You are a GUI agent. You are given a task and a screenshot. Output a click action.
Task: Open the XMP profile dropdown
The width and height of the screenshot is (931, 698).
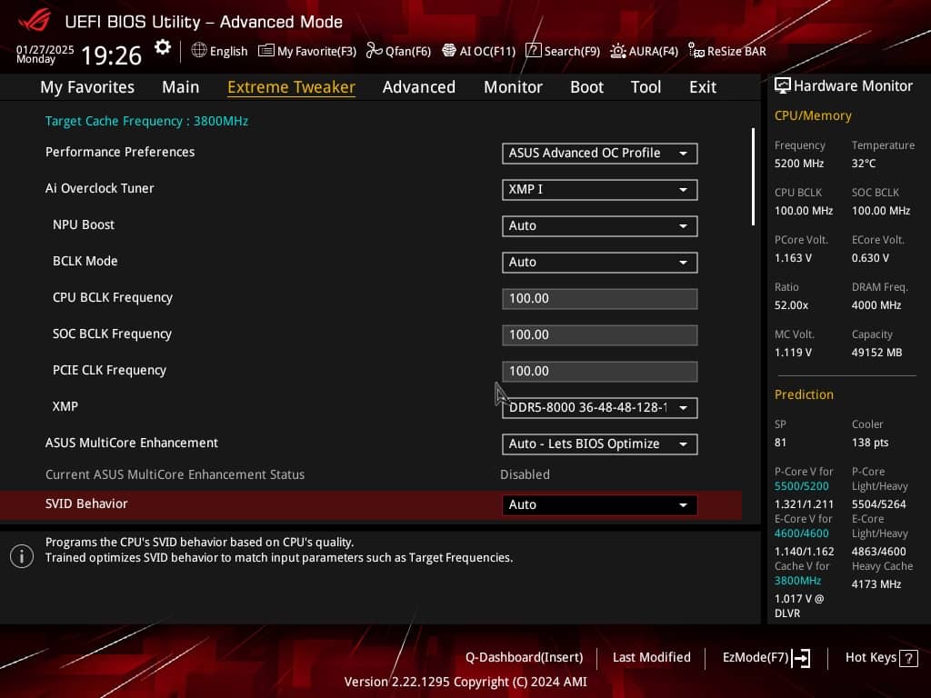point(600,408)
